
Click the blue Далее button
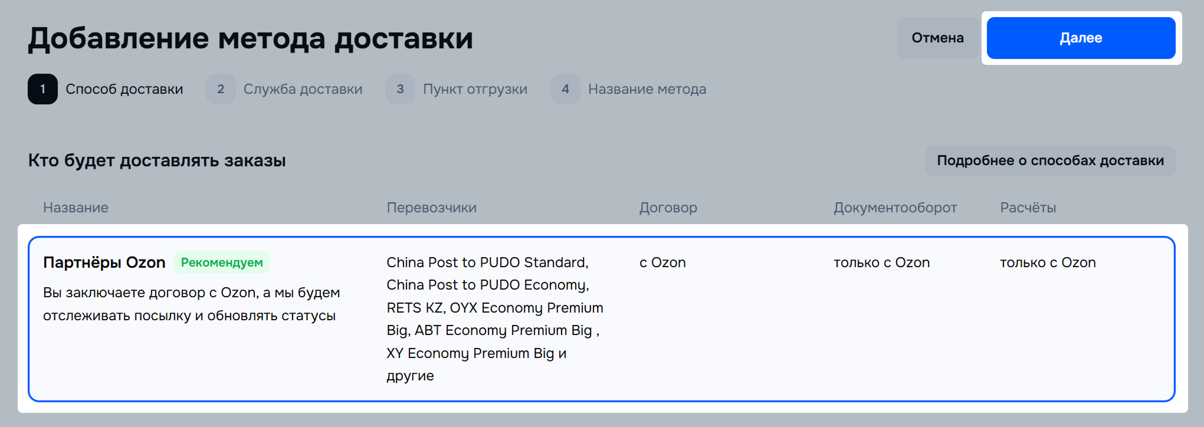click(1080, 38)
